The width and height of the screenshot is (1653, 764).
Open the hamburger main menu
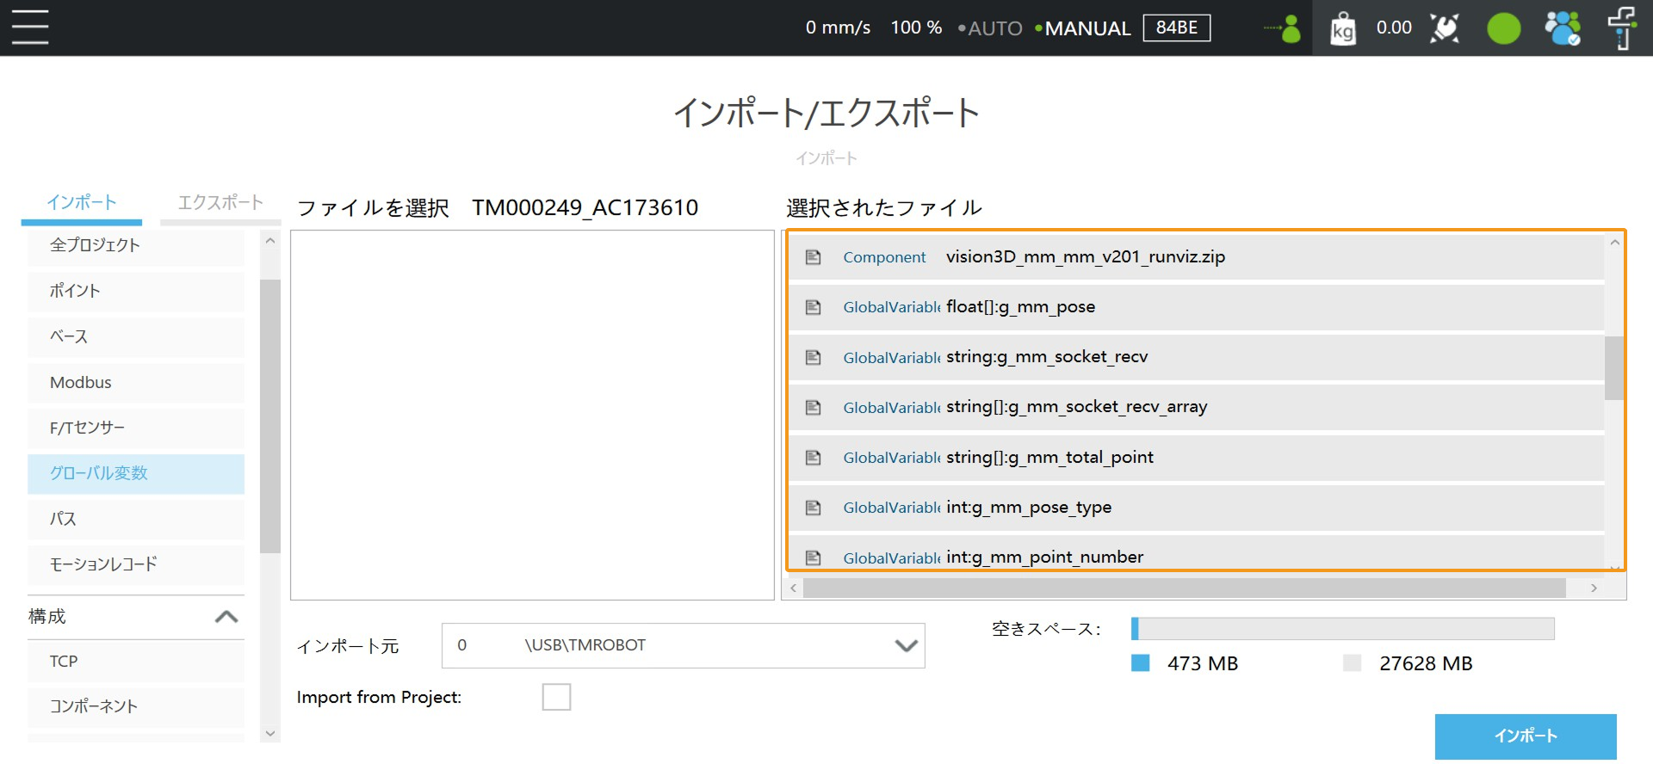click(30, 28)
